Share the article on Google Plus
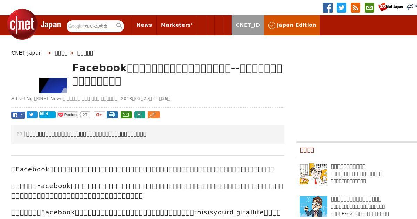This screenshot has width=417, height=219. 99,115
